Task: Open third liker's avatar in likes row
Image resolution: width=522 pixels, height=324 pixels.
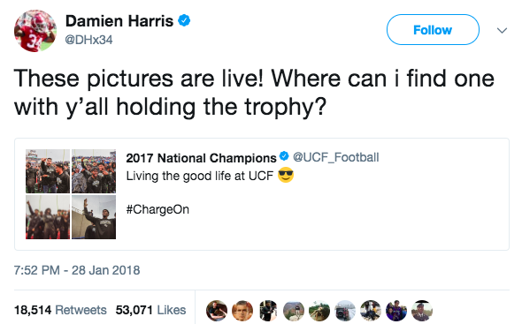Action: pos(268,311)
